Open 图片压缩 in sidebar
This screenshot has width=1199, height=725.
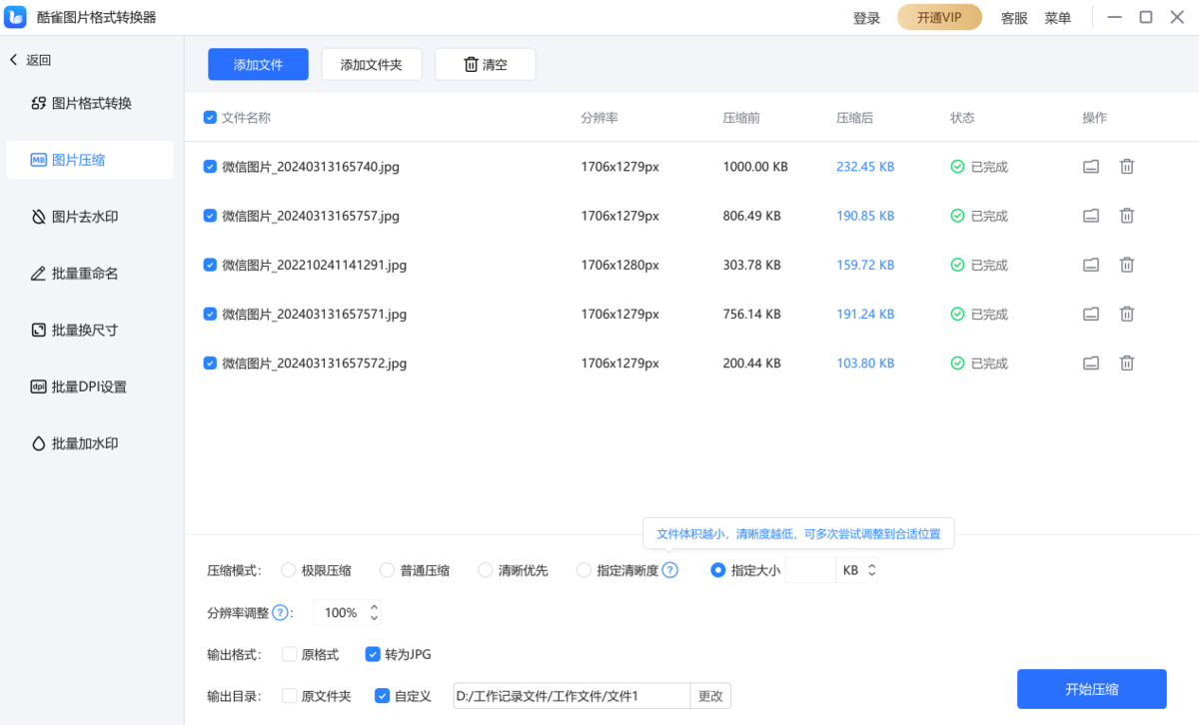pyautogui.click(x=90, y=160)
